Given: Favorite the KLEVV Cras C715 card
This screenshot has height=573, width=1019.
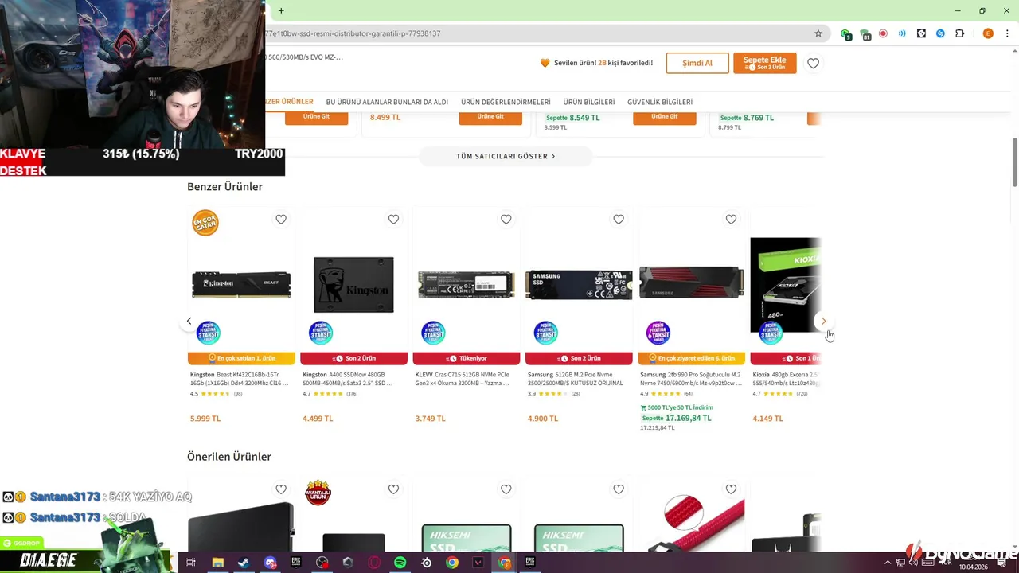Looking at the screenshot, I should [506, 220].
